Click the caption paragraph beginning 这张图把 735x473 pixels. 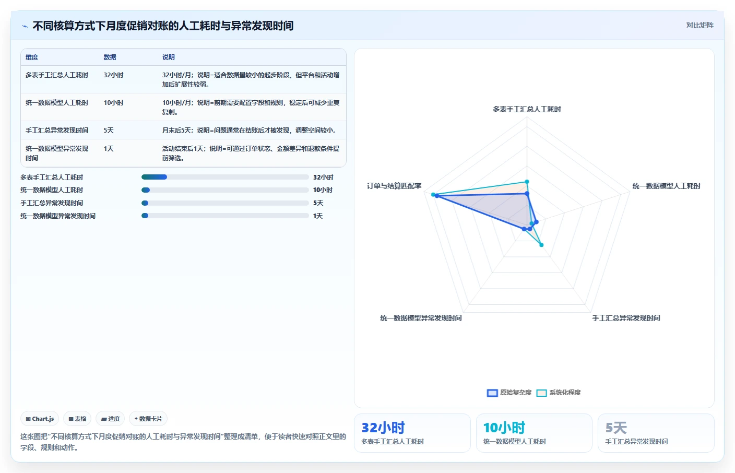(x=183, y=442)
